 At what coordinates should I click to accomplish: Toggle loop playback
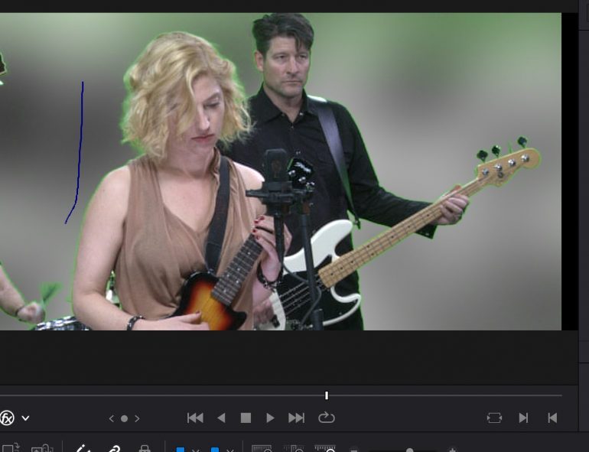click(327, 418)
